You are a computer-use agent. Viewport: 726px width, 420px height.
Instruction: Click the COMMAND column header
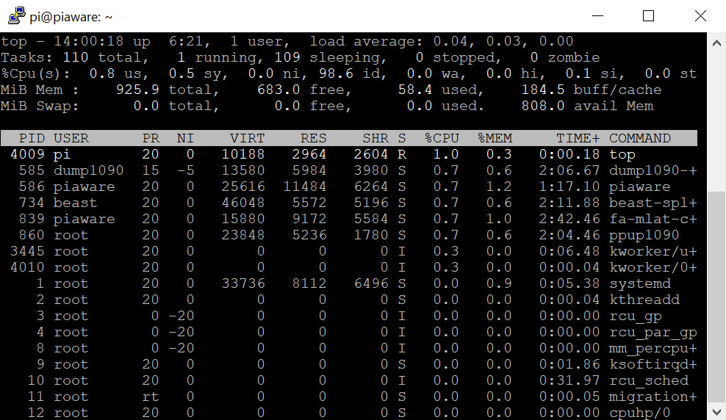click(x=640, y=138)
